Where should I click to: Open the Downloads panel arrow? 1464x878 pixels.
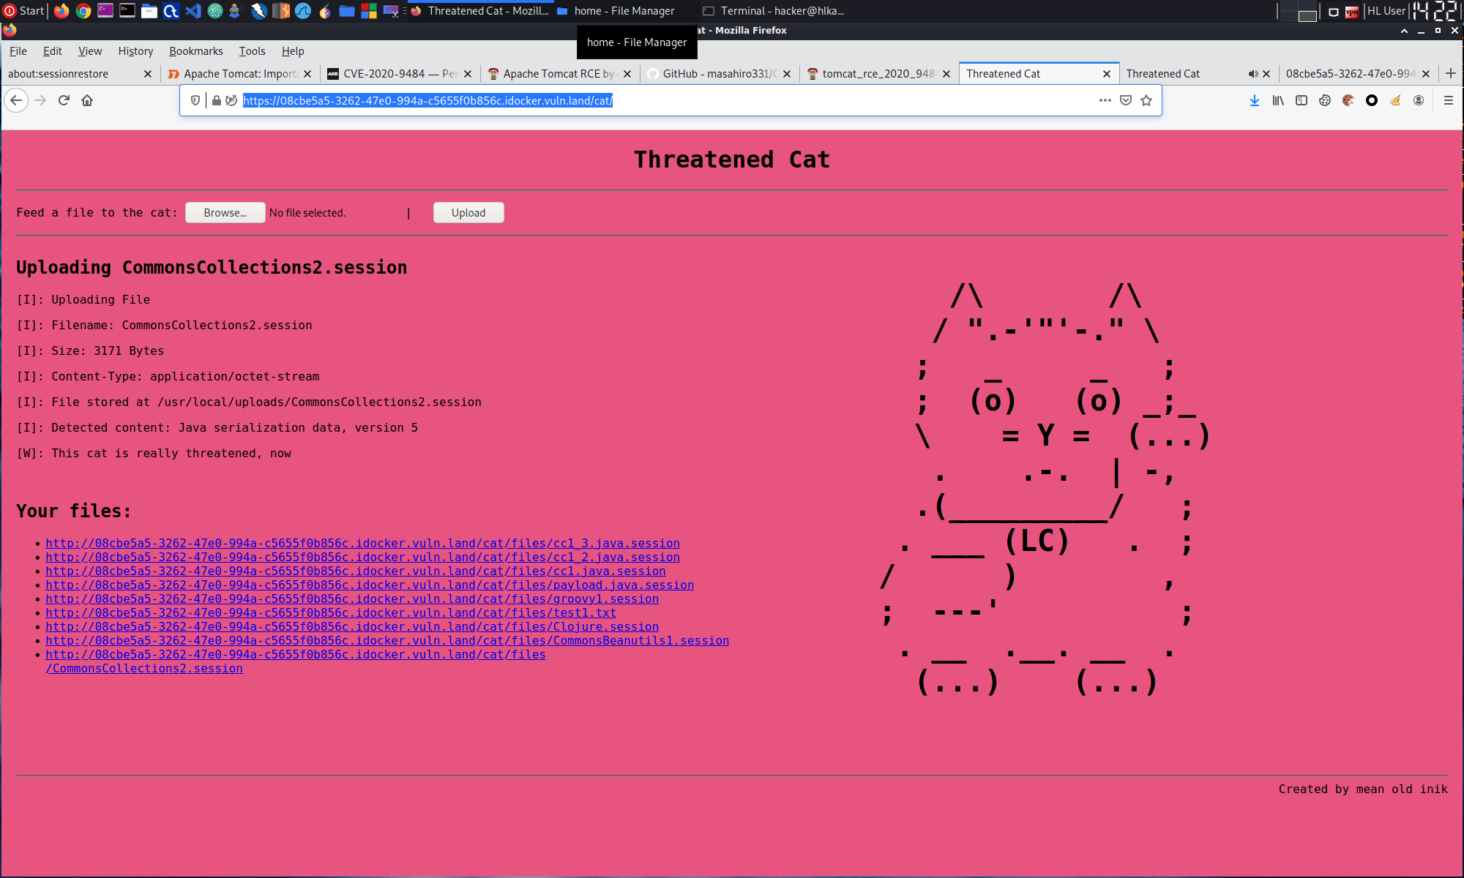tap(1255, 100)
